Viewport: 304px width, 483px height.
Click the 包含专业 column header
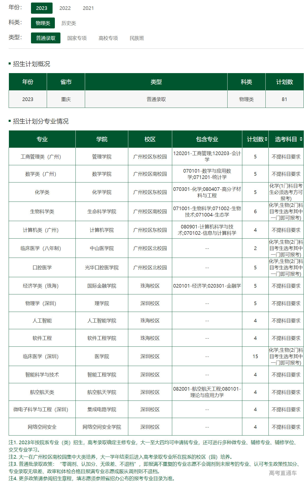click(207, 139)
